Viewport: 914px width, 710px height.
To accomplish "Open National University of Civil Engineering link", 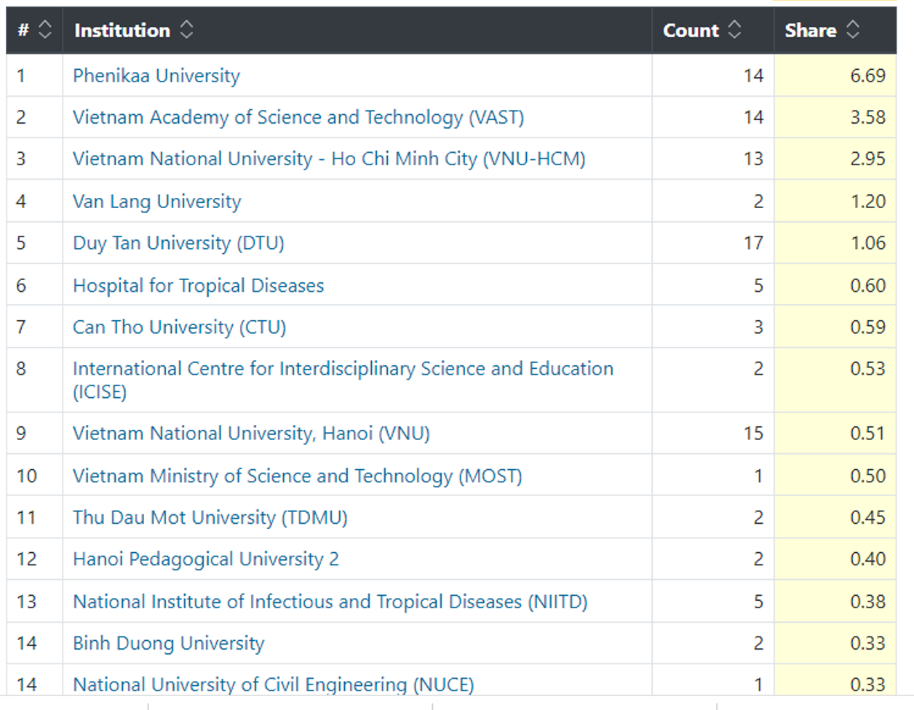I will click(x=274, y=685).
